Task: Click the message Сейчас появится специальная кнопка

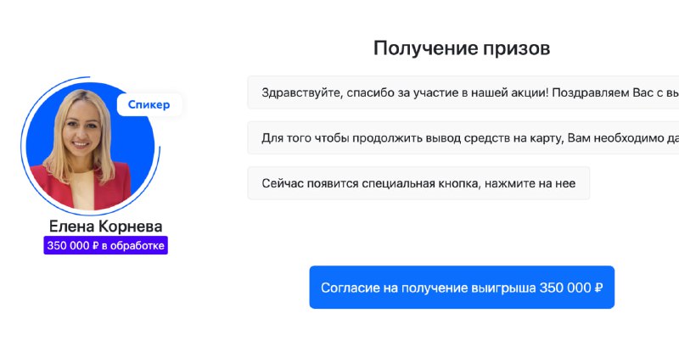Action: pyautogui.click(x=418, y=183)
